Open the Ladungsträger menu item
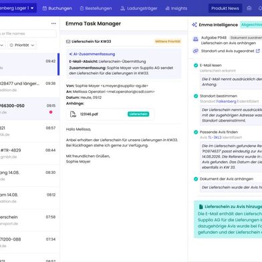Viewport: 262px width, 262px height. tap(139, 8)
